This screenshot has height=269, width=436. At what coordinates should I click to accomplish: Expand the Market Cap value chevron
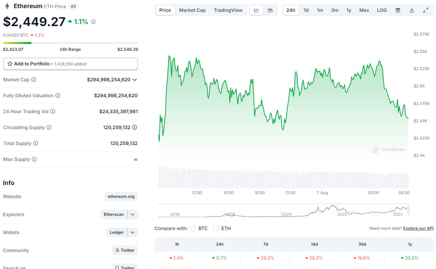135,80
